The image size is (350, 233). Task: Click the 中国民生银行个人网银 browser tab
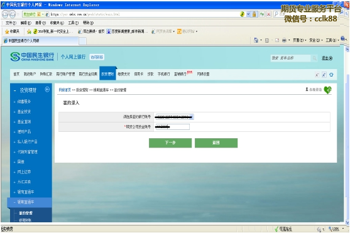[40, 41]
